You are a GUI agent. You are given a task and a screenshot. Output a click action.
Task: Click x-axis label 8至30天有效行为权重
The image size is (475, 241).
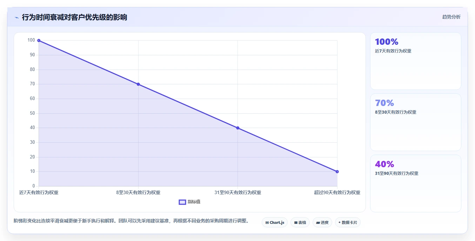138,192
